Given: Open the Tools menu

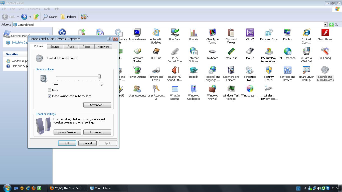Looking at the screenshot, I should click(47, 9).
